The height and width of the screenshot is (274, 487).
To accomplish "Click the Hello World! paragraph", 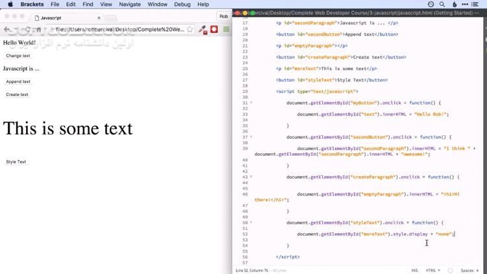I will point(19,43).
